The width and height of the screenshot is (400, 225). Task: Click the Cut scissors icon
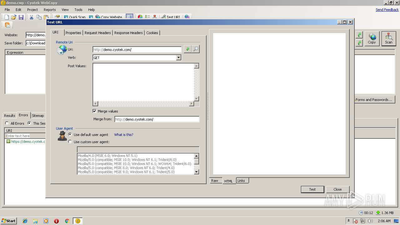32,17
